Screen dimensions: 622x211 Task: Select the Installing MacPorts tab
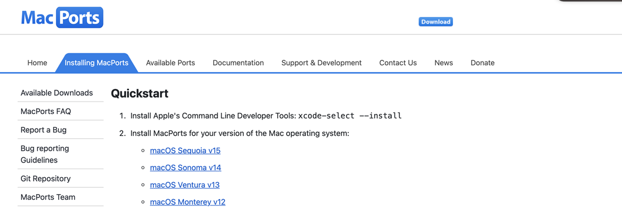click(96, 63)
